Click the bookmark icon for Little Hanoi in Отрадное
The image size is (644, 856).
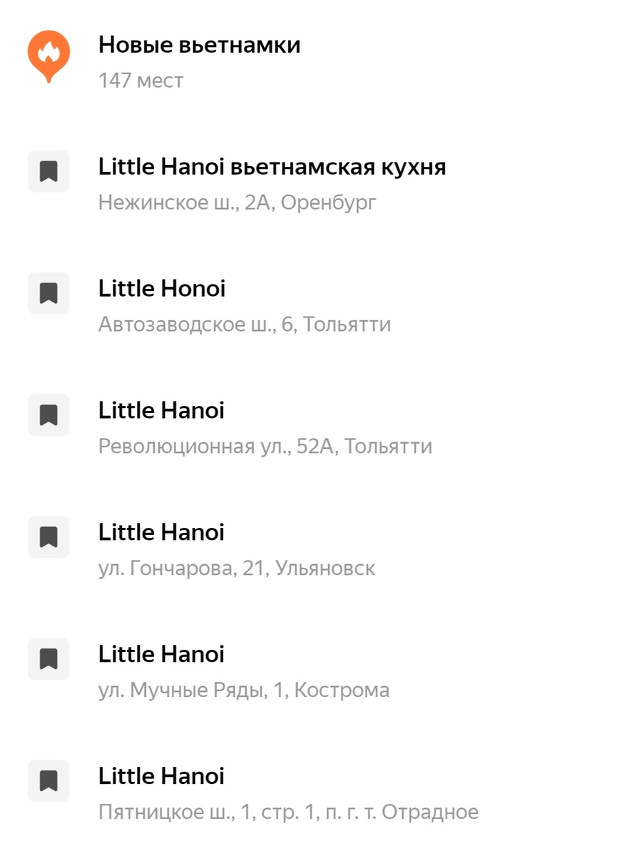48,781
